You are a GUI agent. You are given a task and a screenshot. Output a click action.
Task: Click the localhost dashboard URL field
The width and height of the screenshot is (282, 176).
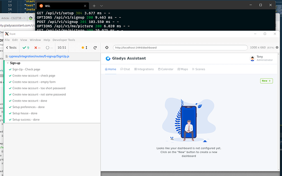pos(180,47)
